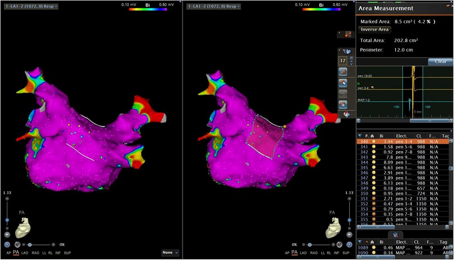Close the fast heart tool palette
The image size is (454, 260).
coord(339,50)
